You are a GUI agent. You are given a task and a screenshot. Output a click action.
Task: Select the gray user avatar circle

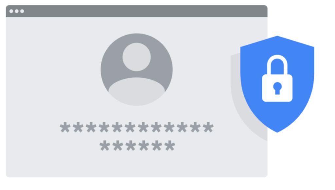pyautogui.click(x=137, y=70)
